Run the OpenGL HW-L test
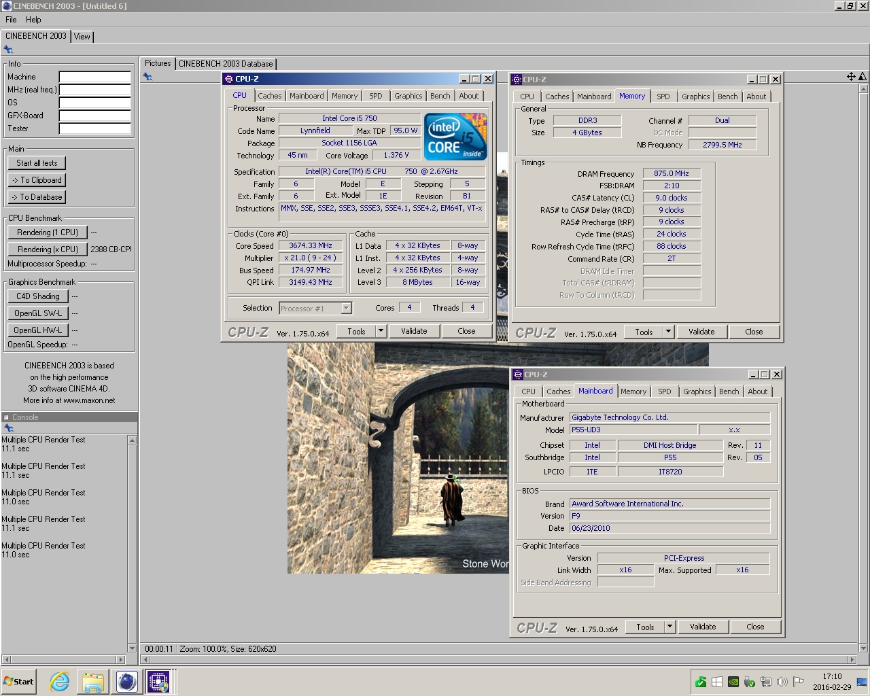The image size is (870, 696). [x=38, y=330]
